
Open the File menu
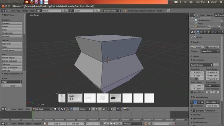pyautogui.click(x=13, y=11)
